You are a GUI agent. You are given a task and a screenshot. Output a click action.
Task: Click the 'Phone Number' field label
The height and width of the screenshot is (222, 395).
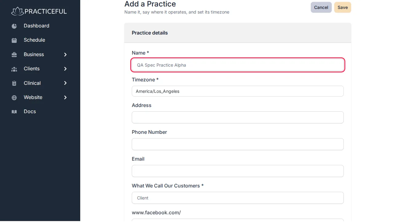(149, 132)
